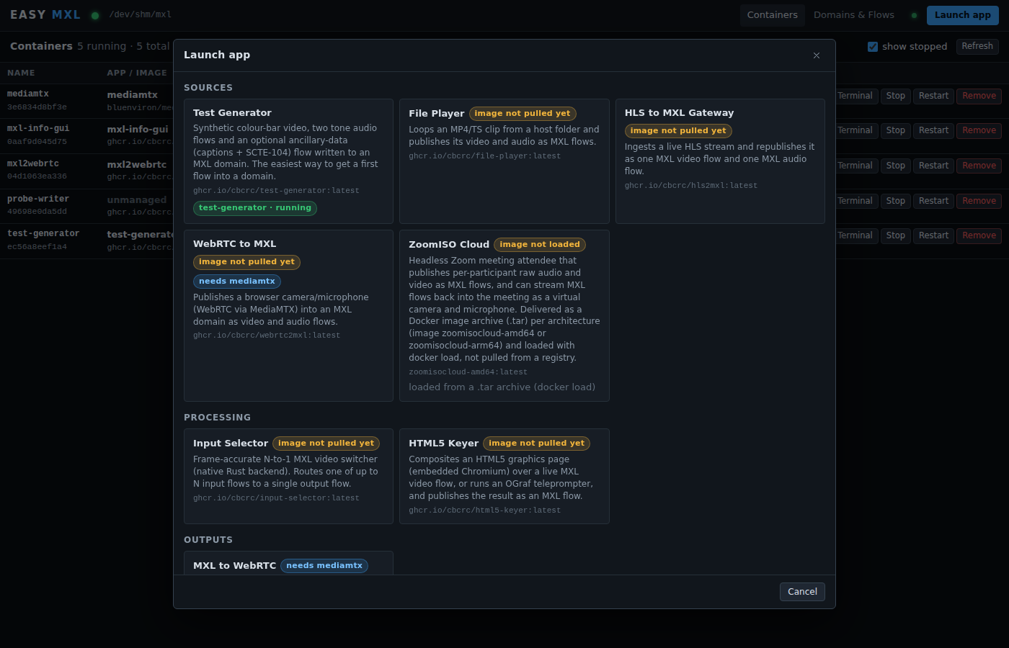Click HTML5 Keyer's image not pulled yet badge
This screenshot has height=648, width=1009.
[x=537, y=444]
